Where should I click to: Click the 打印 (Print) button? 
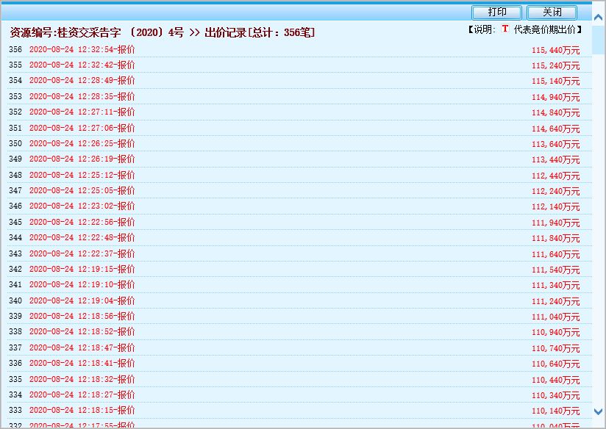point(497,12)
